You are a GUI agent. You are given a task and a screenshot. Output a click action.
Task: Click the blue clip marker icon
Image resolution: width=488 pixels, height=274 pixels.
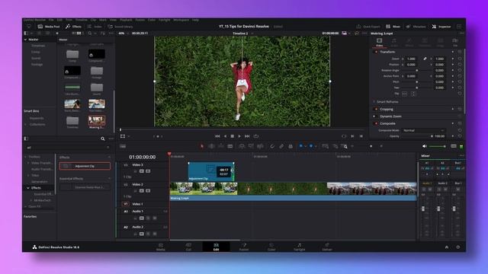(310, 146)
